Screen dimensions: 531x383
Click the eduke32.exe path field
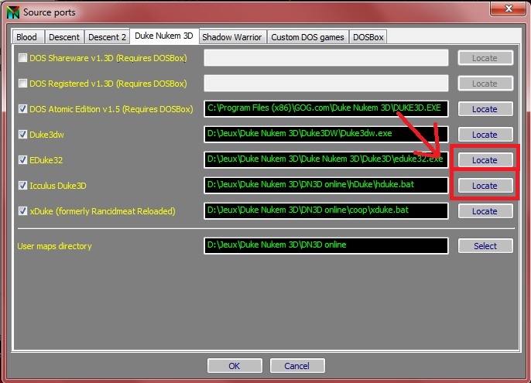[326, 160]
